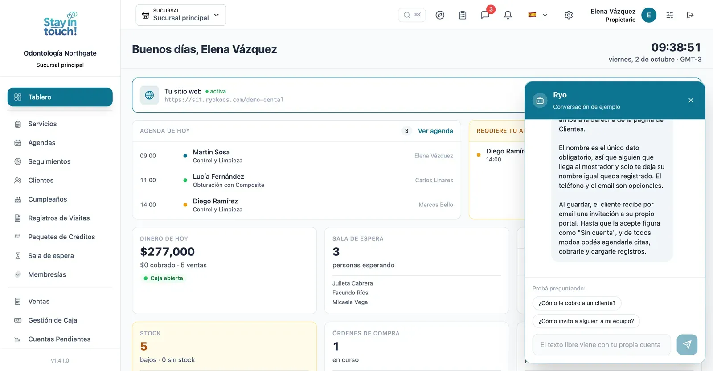The width and height of the screenshot is (713, 371).
Task: Open the sliders preferences icon
Action: tap(670, 15)
